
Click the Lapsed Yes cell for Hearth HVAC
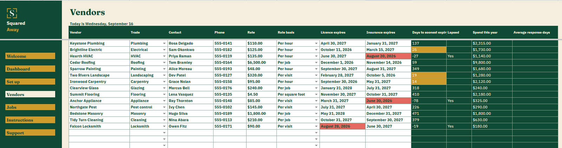pos(459,56)
